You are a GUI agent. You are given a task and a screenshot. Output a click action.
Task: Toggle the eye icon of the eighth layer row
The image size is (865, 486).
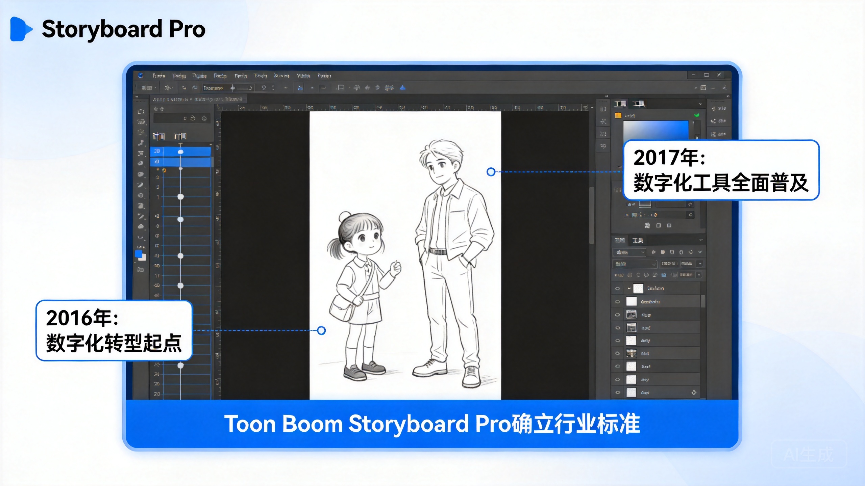[617, 379]
